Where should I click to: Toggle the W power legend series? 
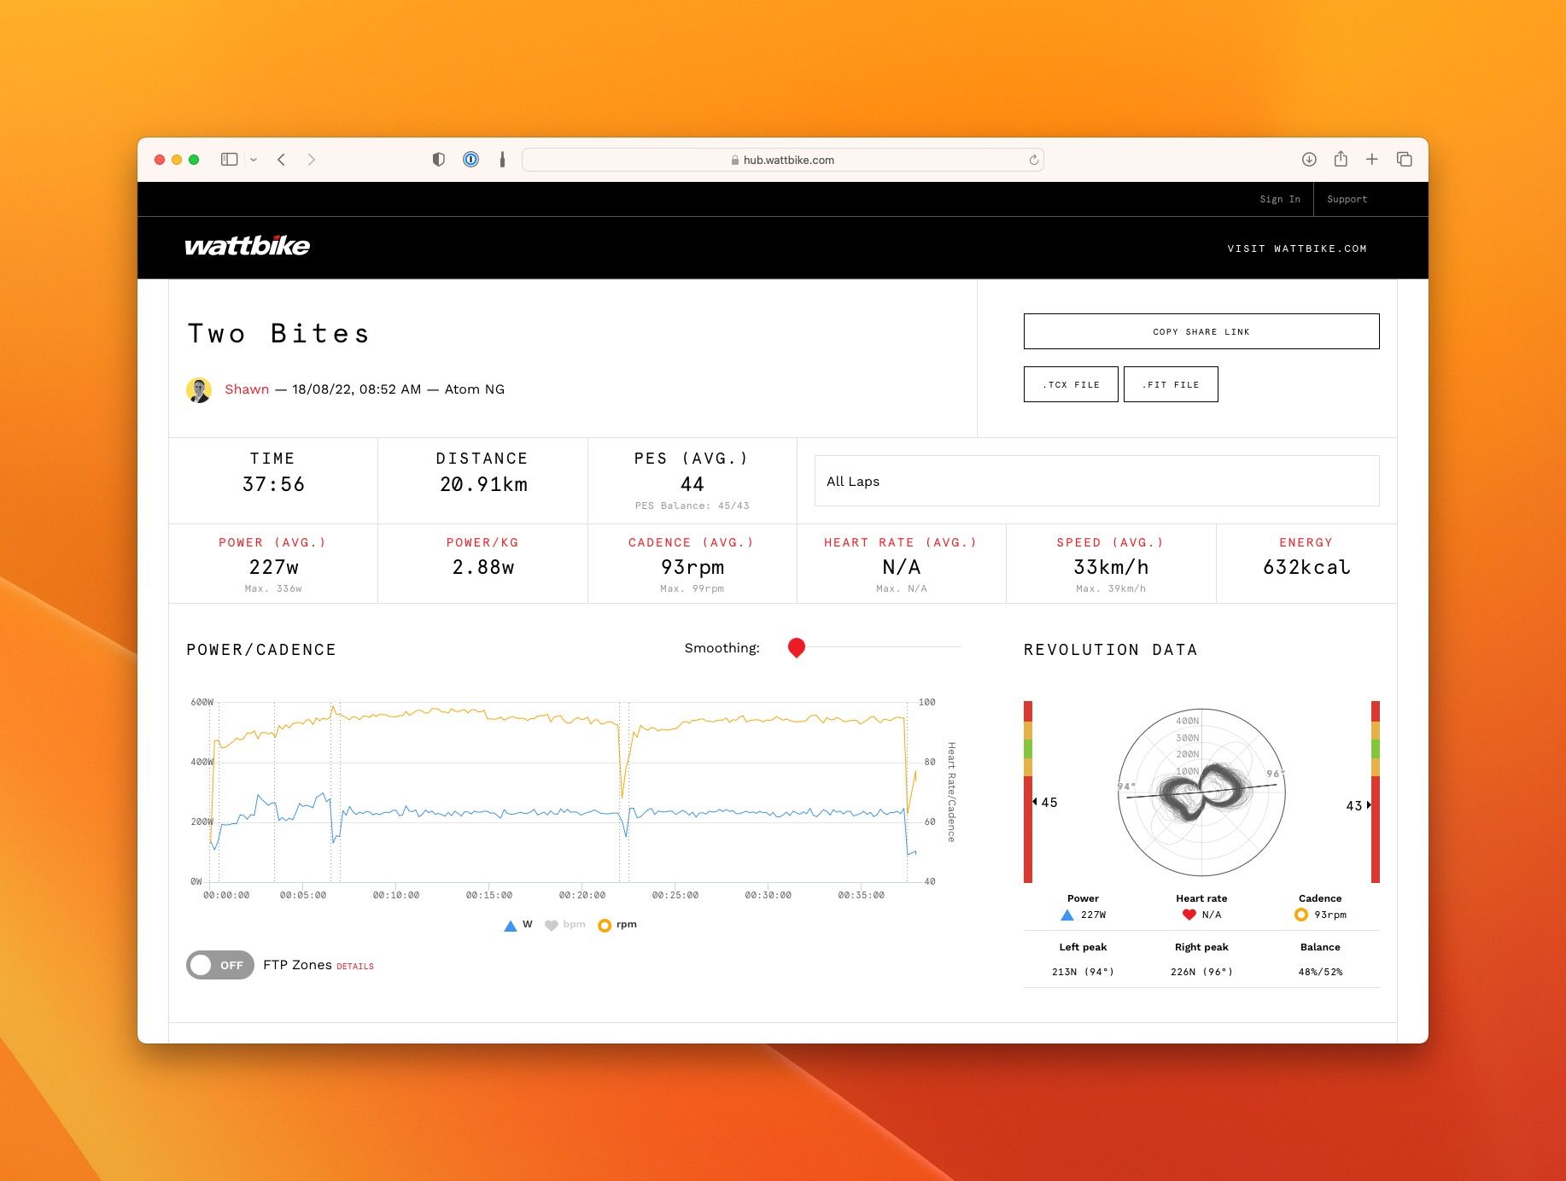click(518, 925)
